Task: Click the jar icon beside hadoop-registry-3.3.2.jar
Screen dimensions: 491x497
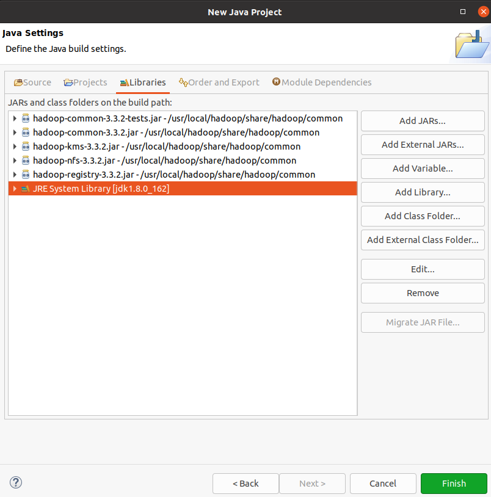Action: pyautogui.click(x=25, y=174)
